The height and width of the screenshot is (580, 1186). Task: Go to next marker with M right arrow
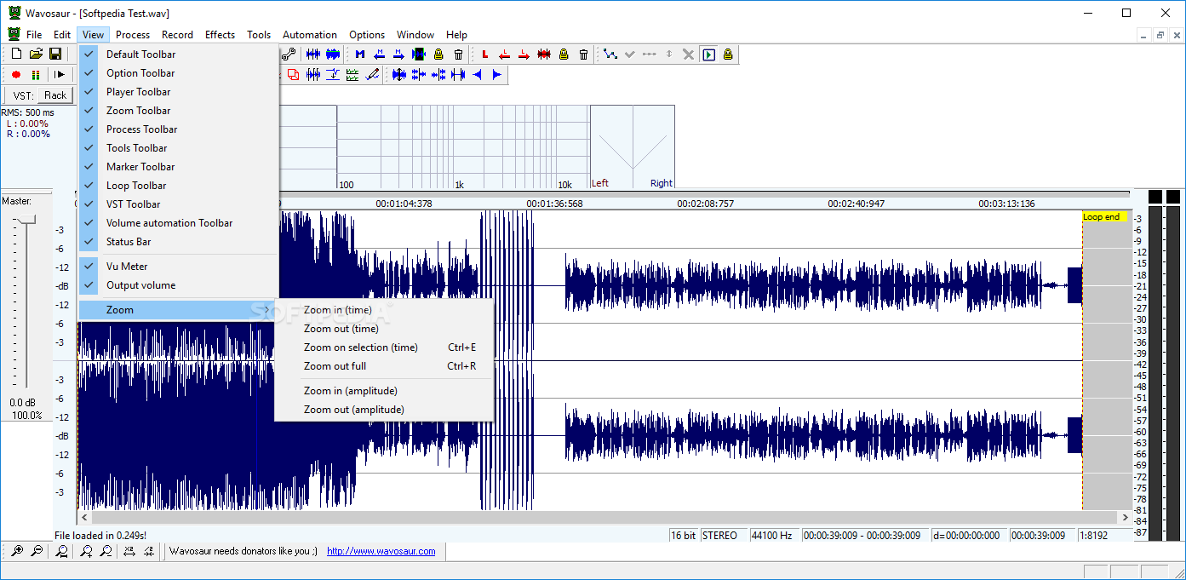point(398,54)
